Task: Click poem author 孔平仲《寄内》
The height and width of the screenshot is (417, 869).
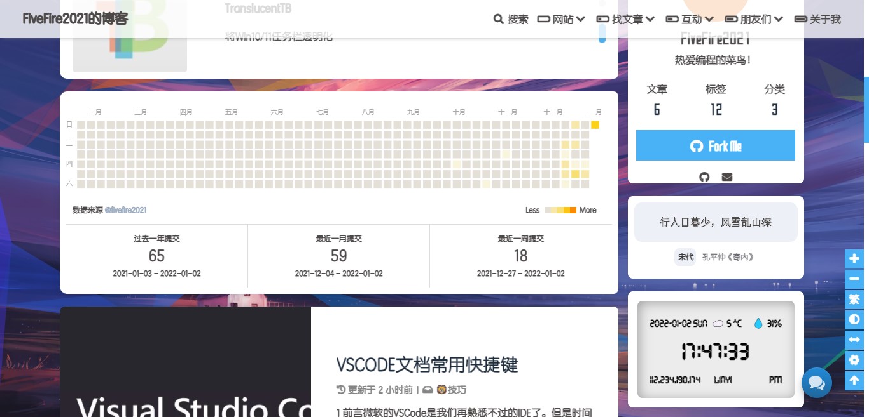Action: 728,257
